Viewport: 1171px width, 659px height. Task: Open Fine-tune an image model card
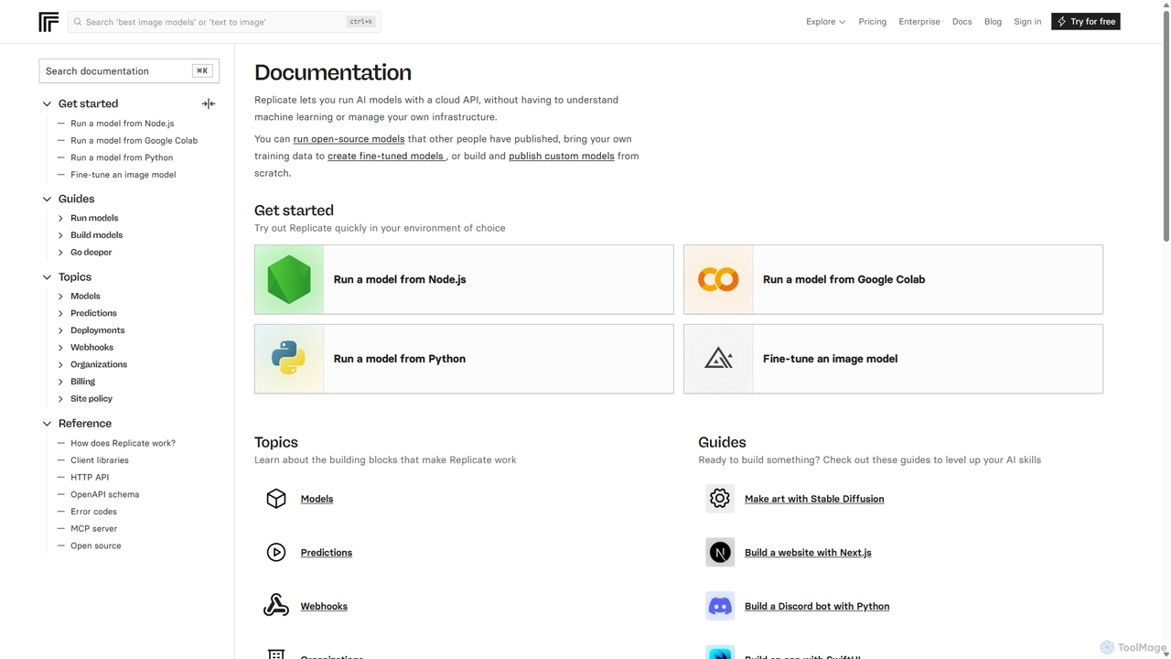[893, 359]
